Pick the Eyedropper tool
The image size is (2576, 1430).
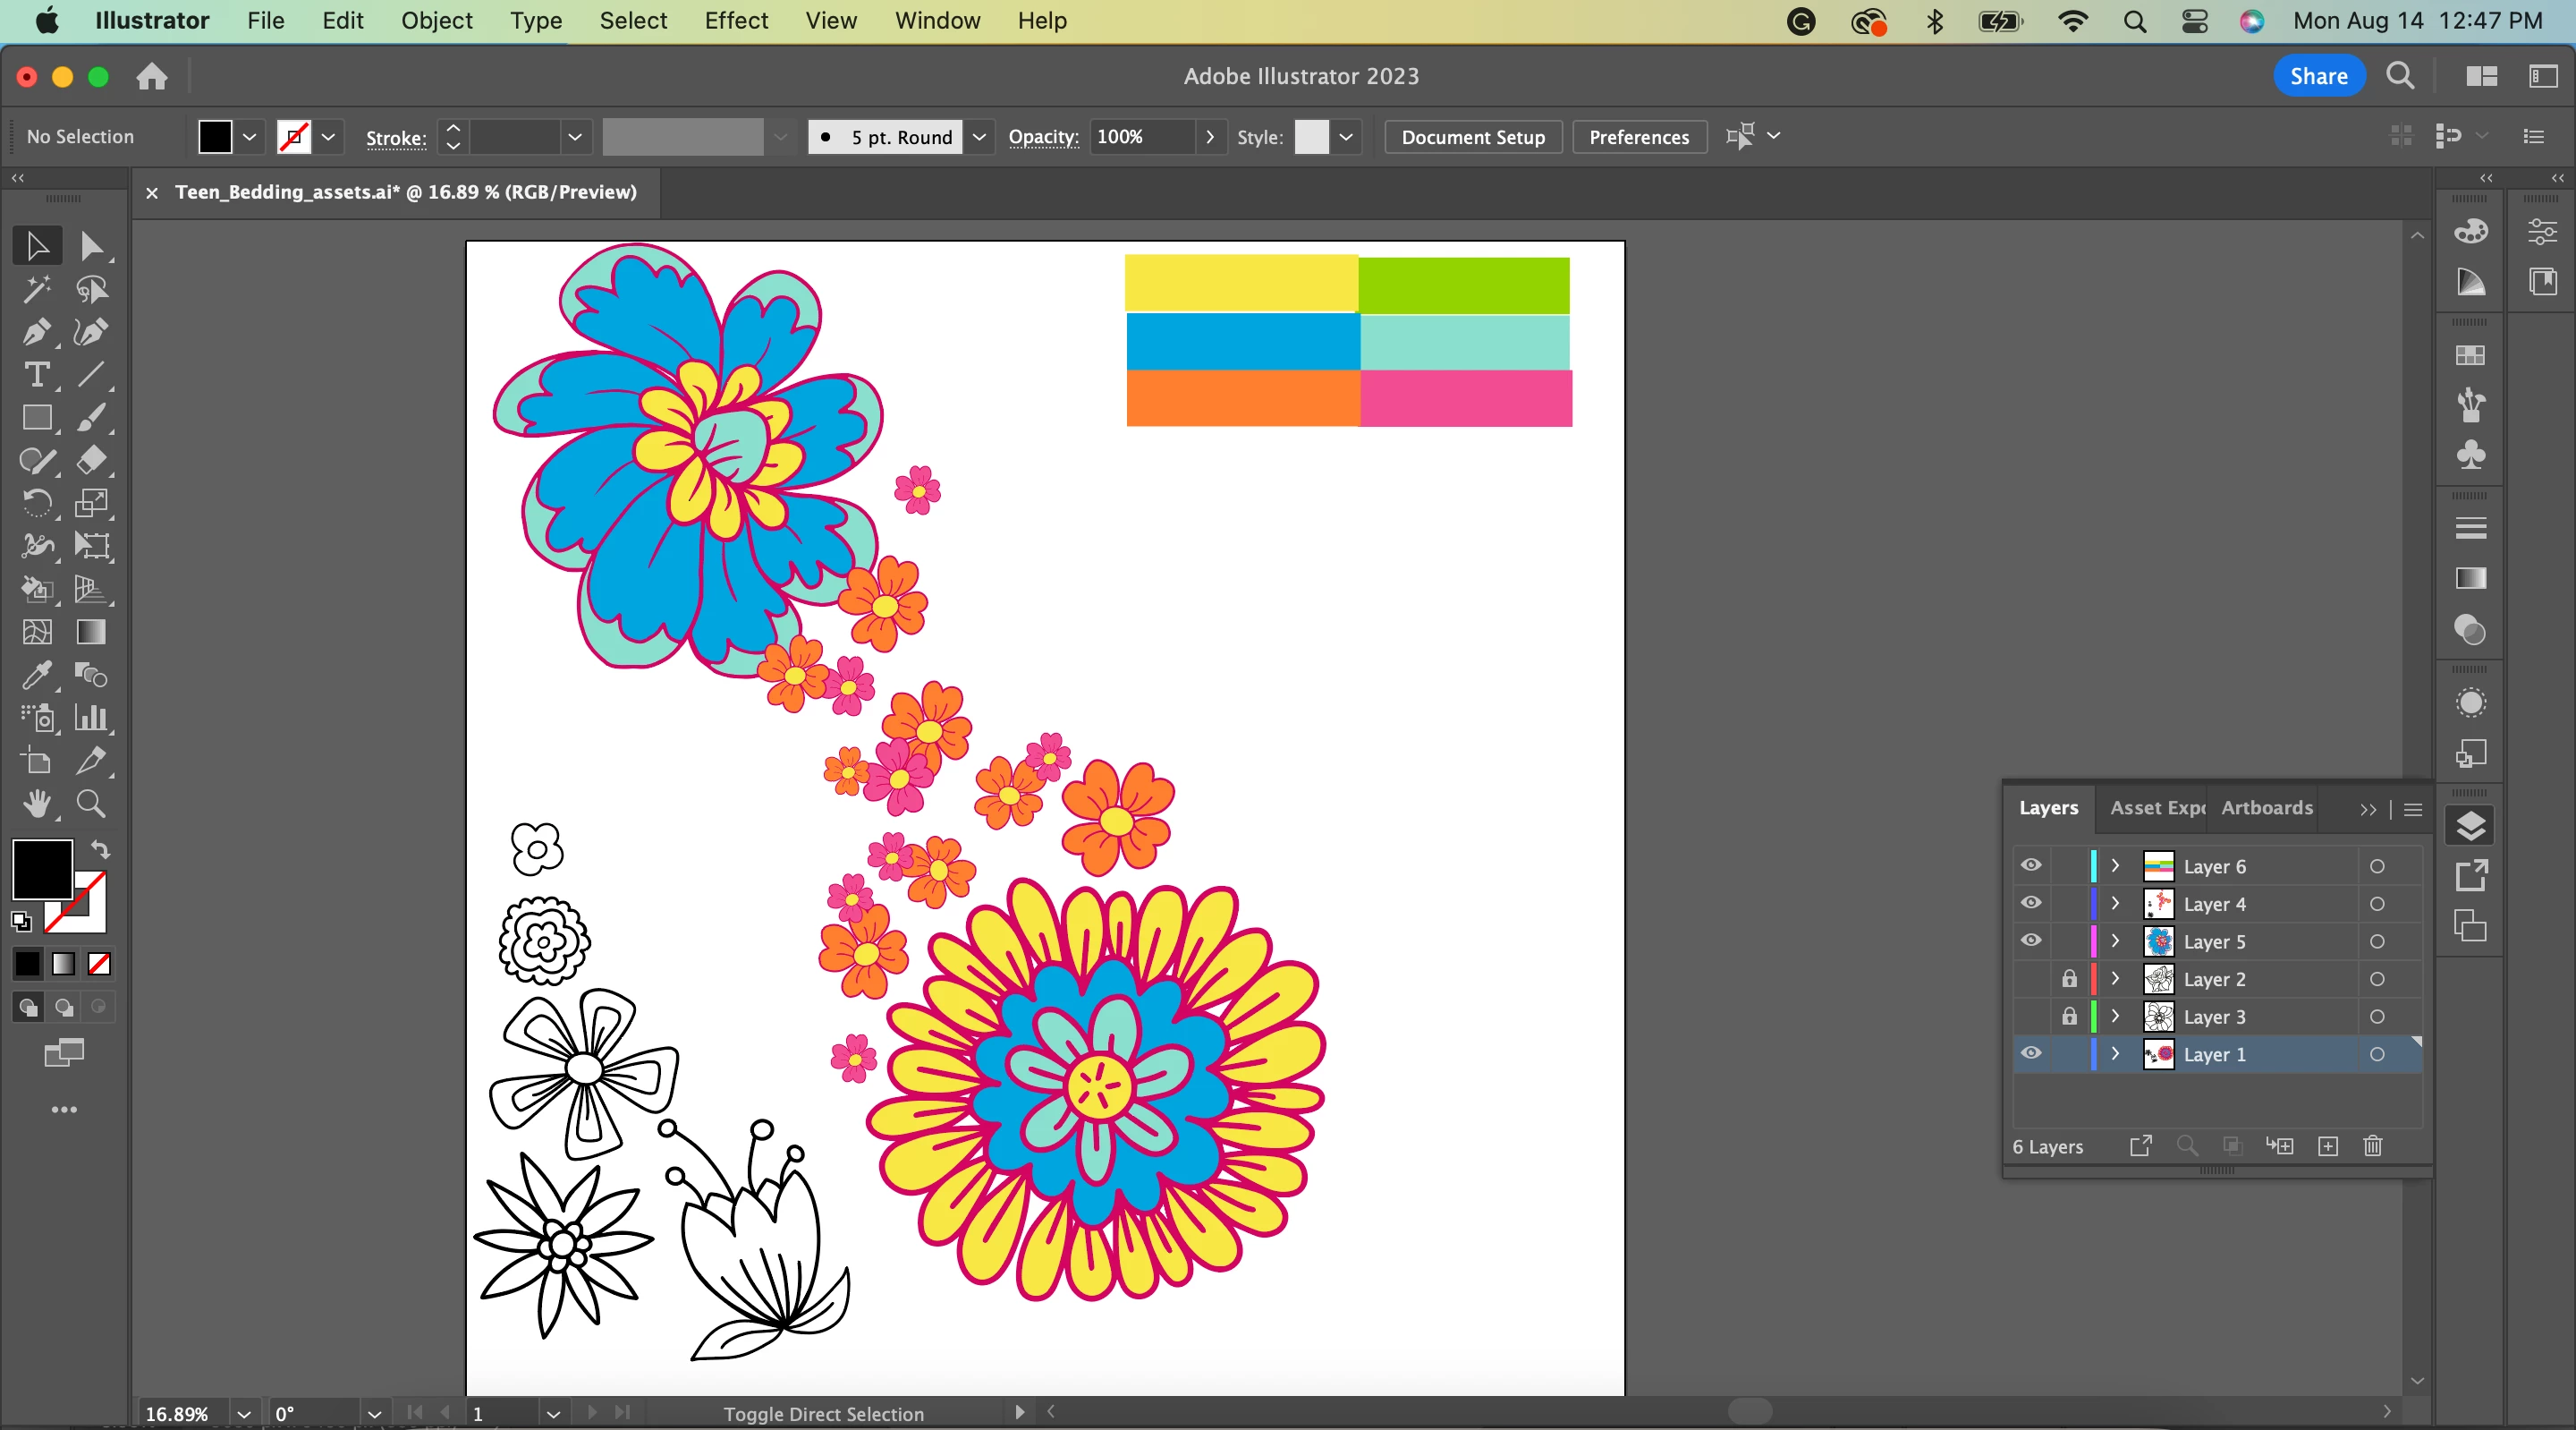pyautogui.click(x=36, y=676)
